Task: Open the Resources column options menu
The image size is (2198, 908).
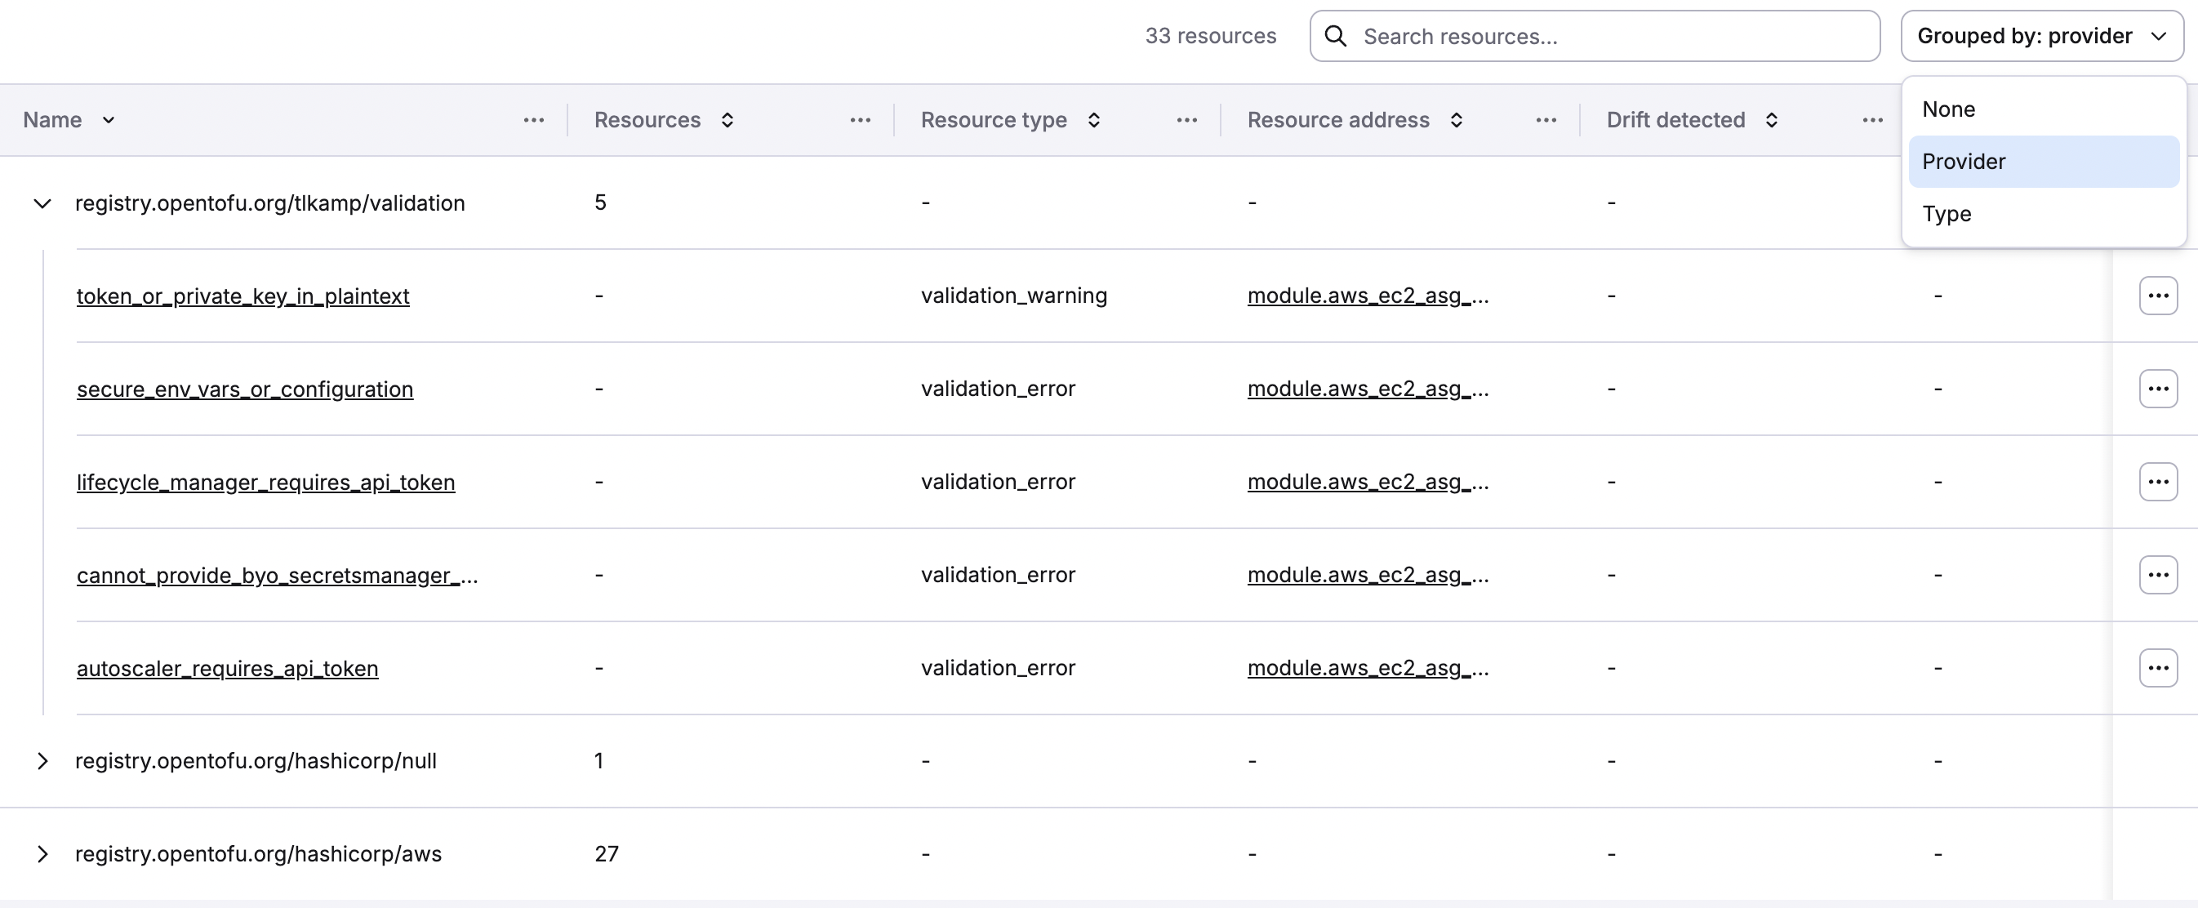Action: (860, 120)
